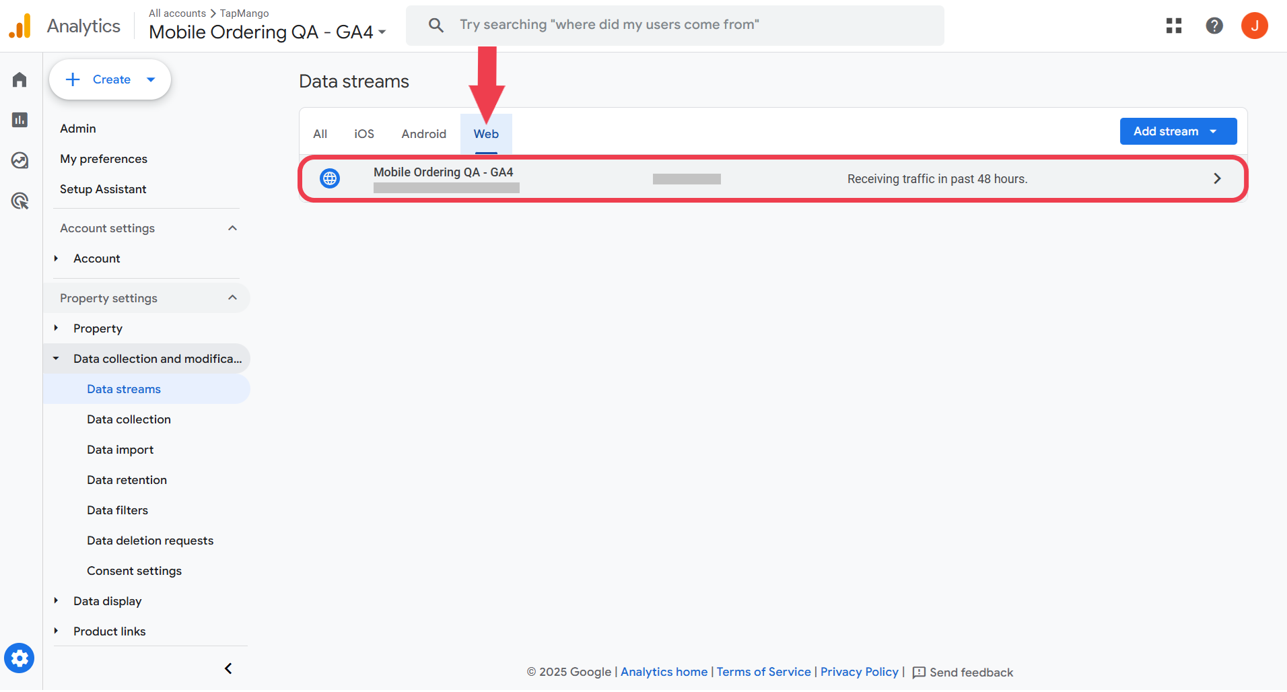This screenshot has width=1287, height=692.
Task: Open Data deletion requests
Action: (x=150, y=541)
